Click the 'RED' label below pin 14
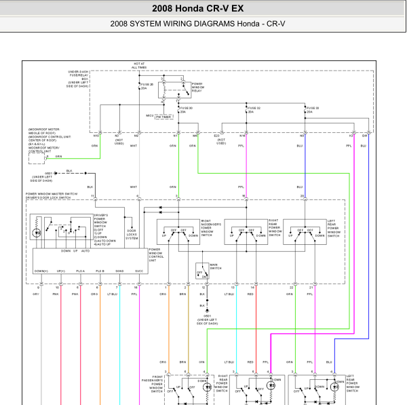 coord(250,294)
